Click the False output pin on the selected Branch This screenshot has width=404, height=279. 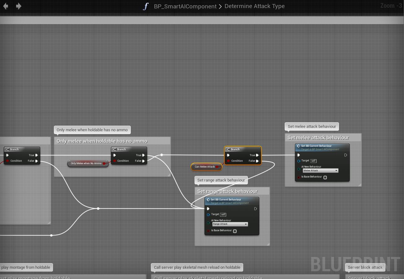click(x=257, y=161)
